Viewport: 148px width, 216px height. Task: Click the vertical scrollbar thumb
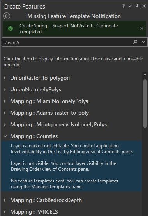pos(145,104)
